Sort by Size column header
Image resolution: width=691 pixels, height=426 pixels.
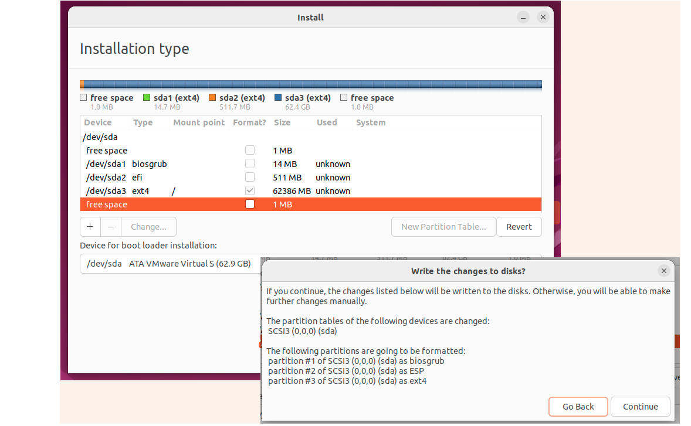click(x=282, y=122)
